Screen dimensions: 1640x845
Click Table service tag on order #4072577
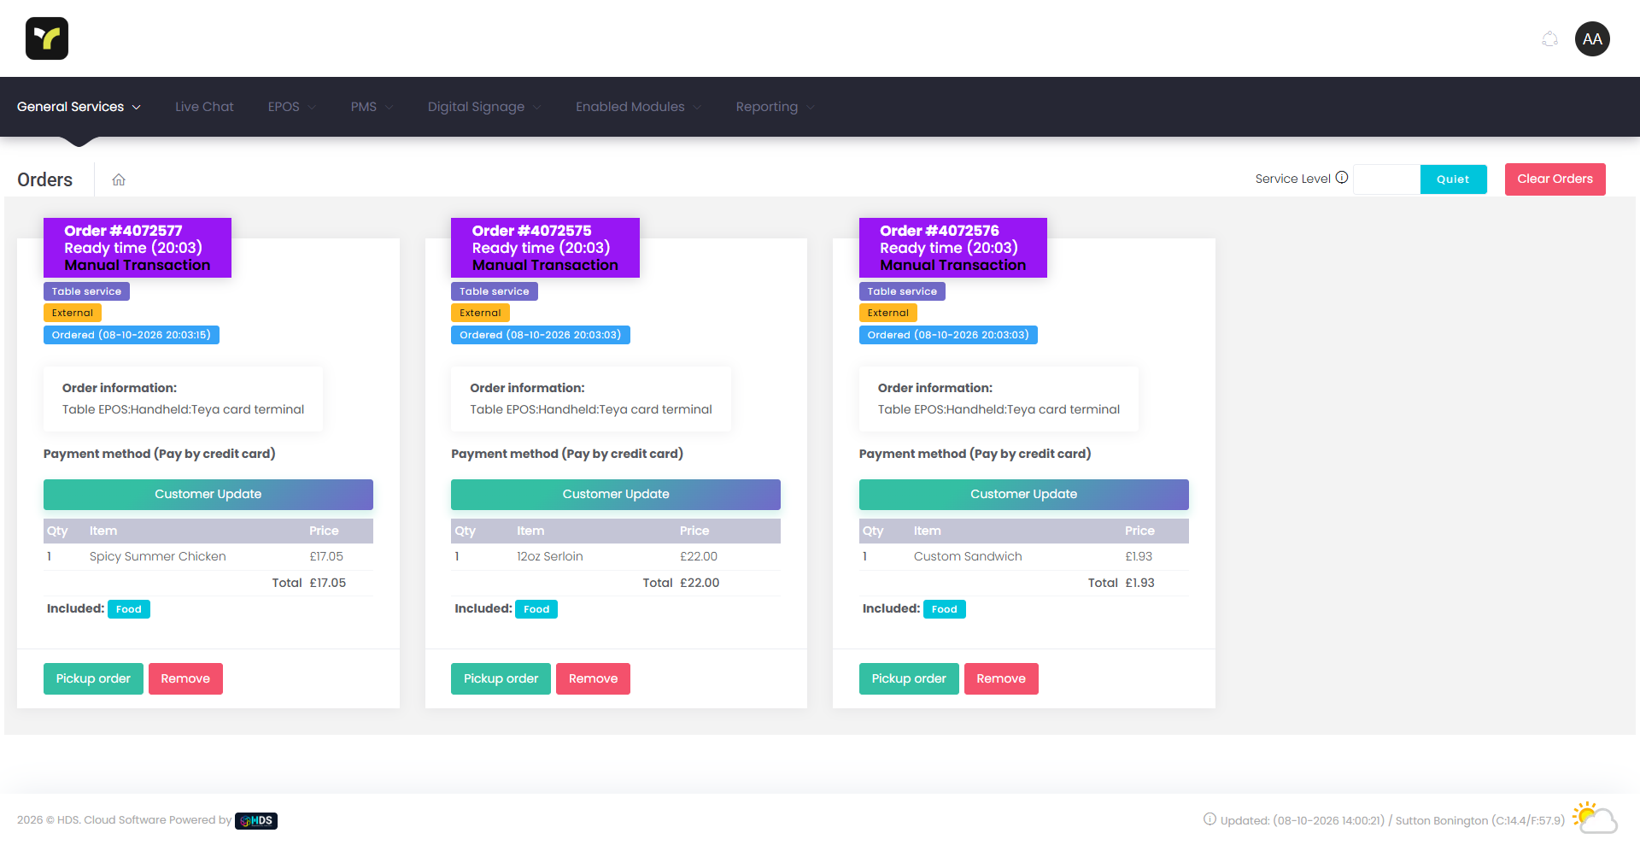[x=86, y=291]
